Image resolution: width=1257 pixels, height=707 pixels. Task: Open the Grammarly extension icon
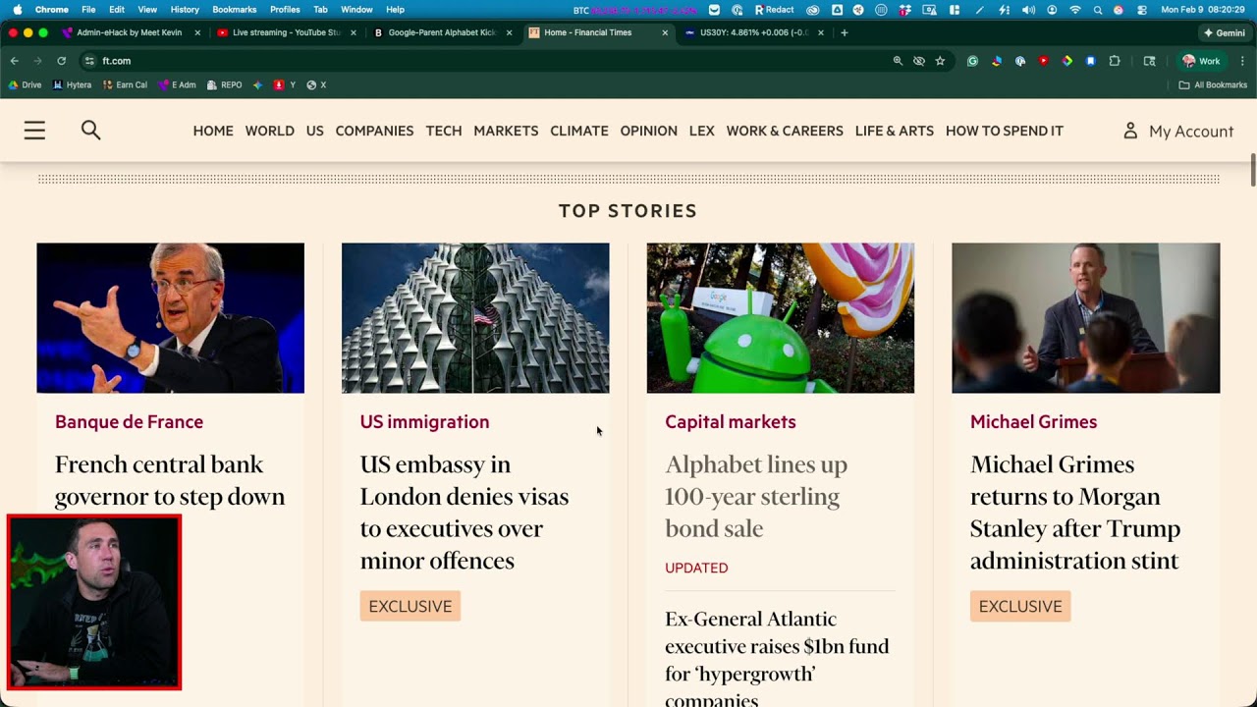point(972,61)
